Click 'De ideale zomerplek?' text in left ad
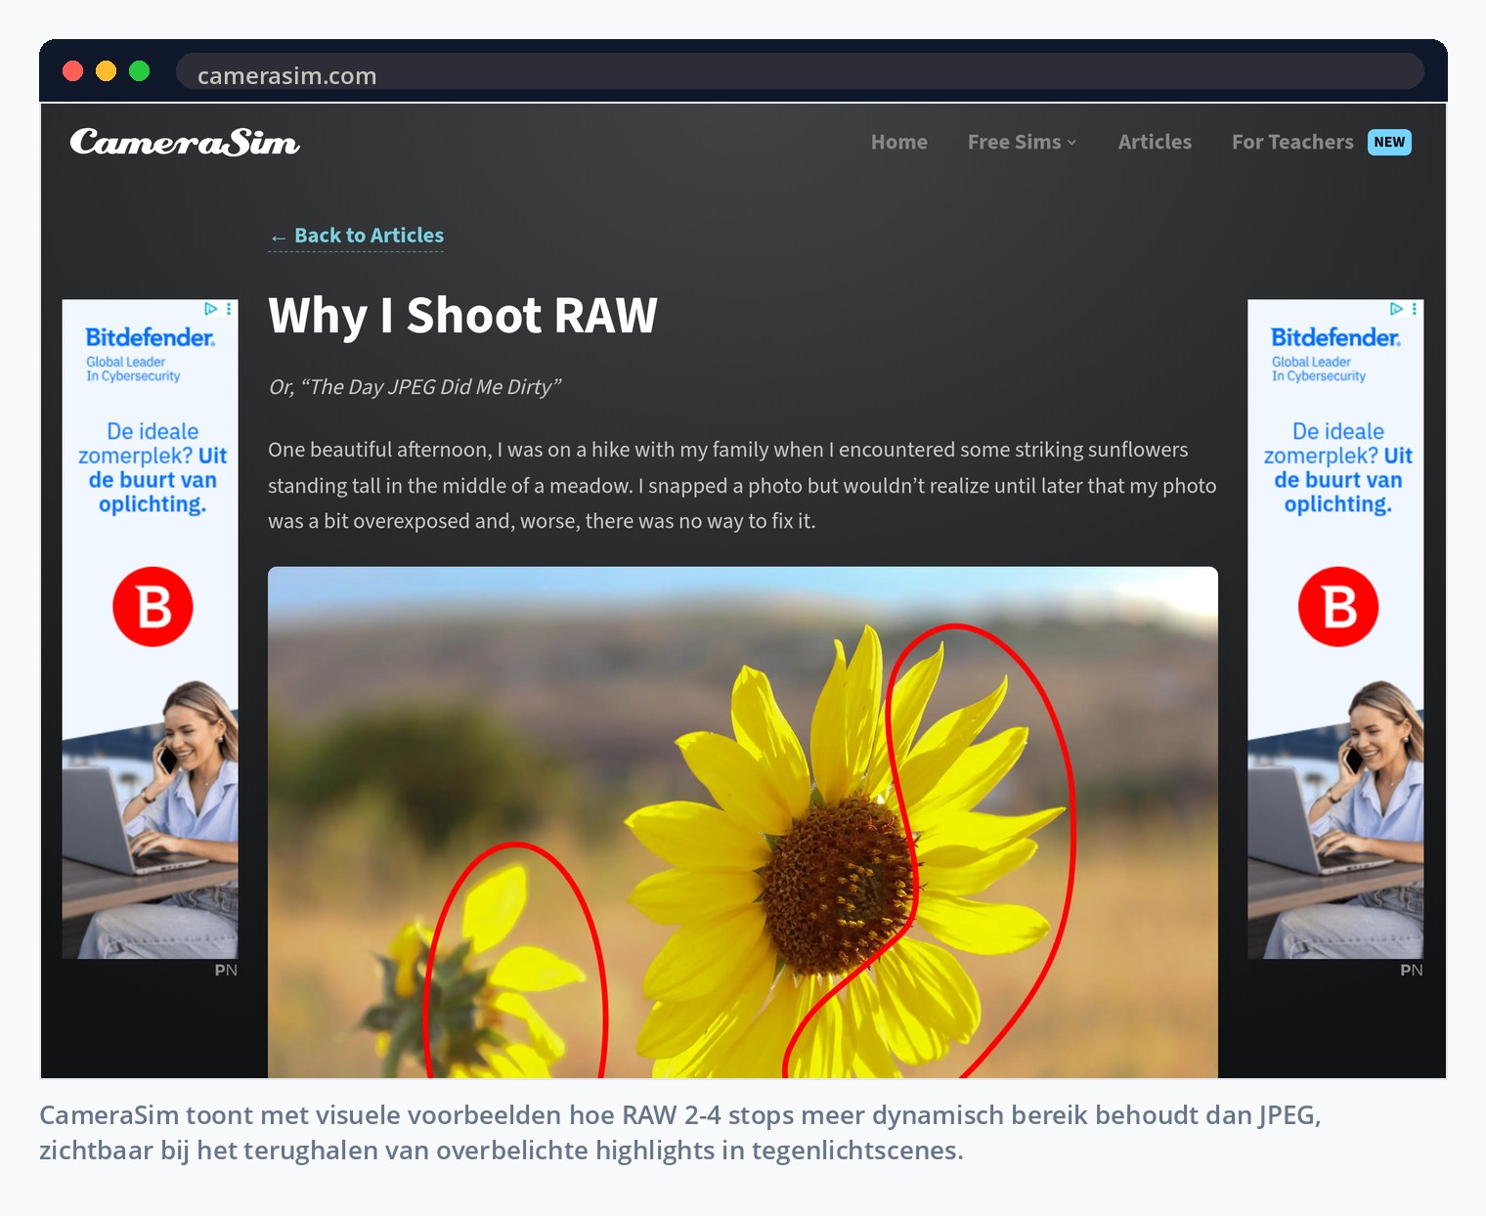This screenshot has width=1486, height=1216. coord(140,444)
